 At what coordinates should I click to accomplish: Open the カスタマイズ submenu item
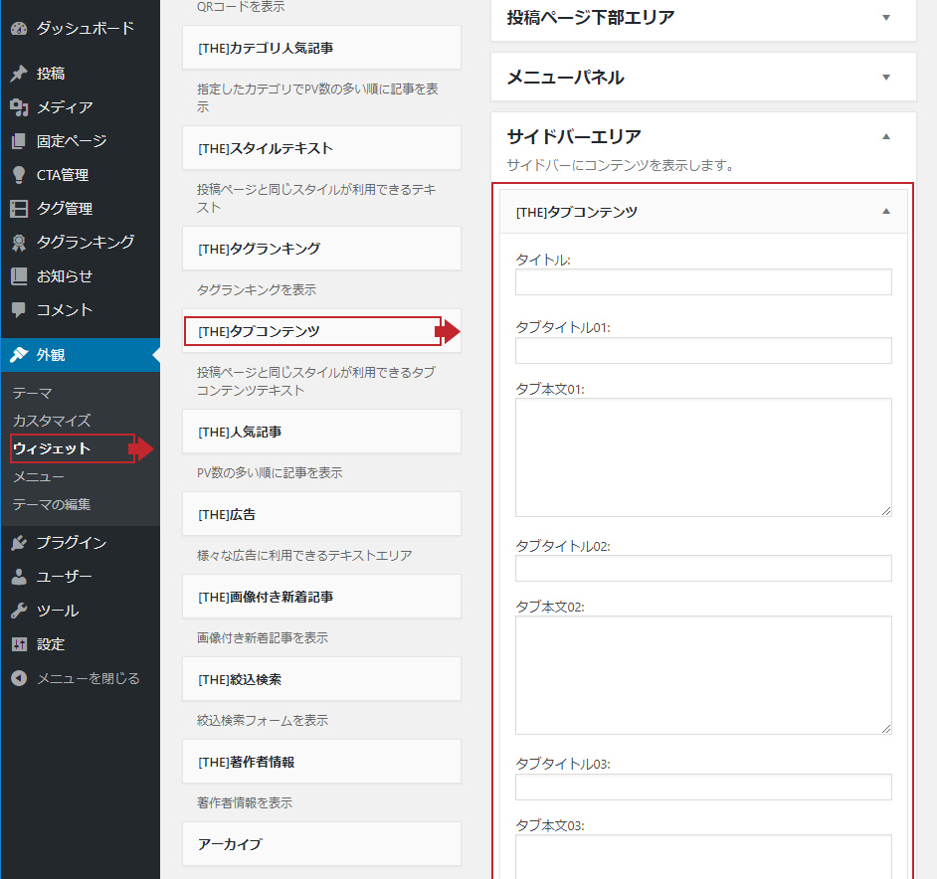tap(52, 421)
